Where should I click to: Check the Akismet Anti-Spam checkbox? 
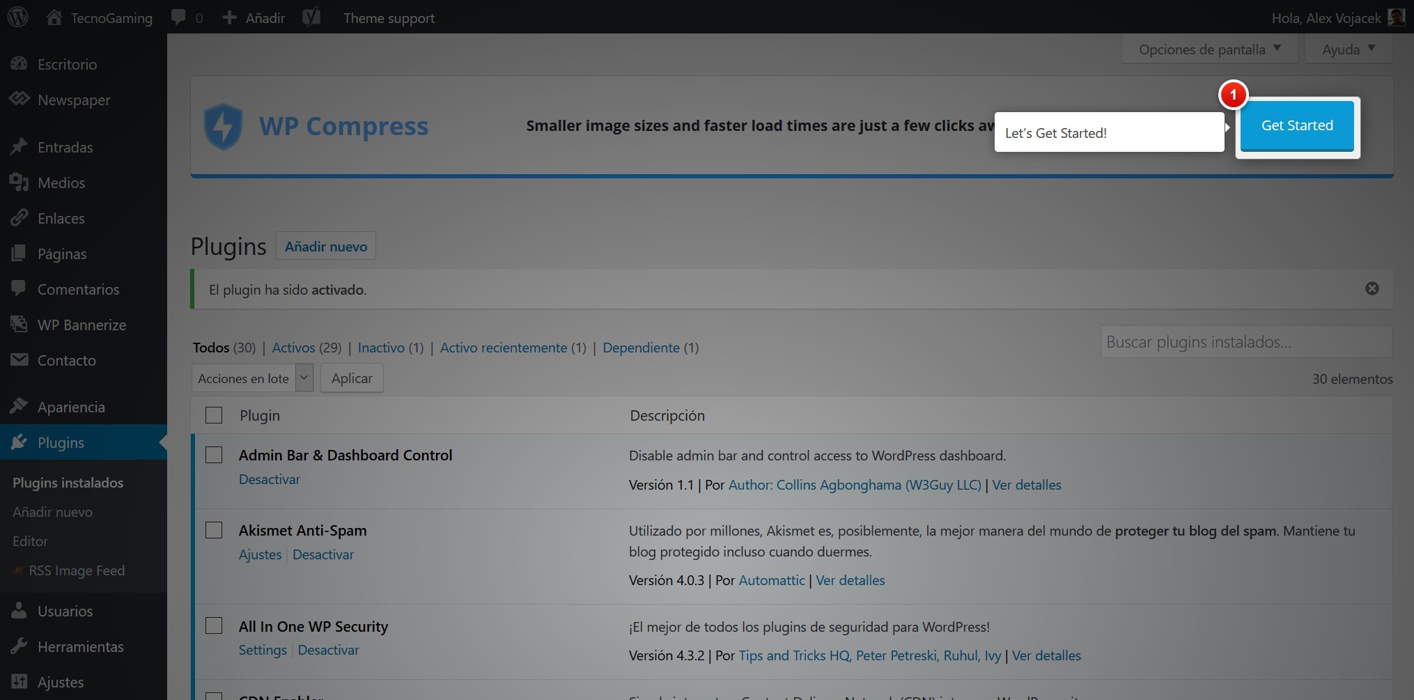click(214, 530)
